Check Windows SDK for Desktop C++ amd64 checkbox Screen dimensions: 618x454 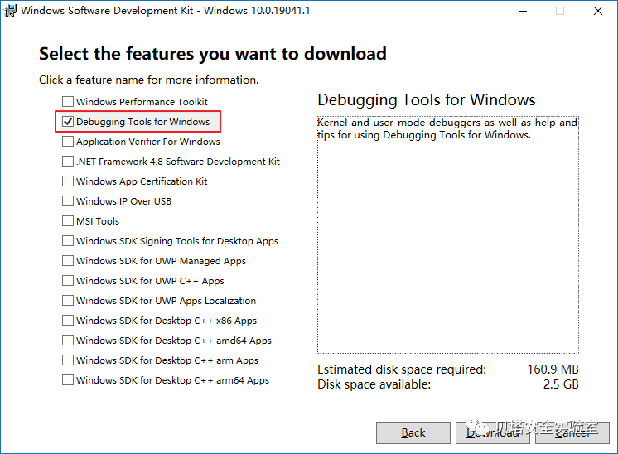click(x=68, y=340)
